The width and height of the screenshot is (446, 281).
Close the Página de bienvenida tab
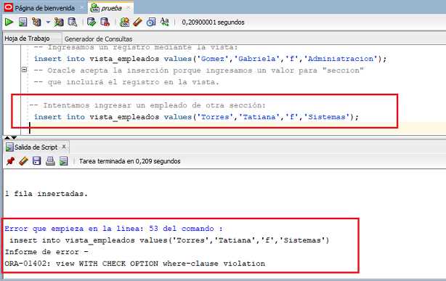coord(82,8)
